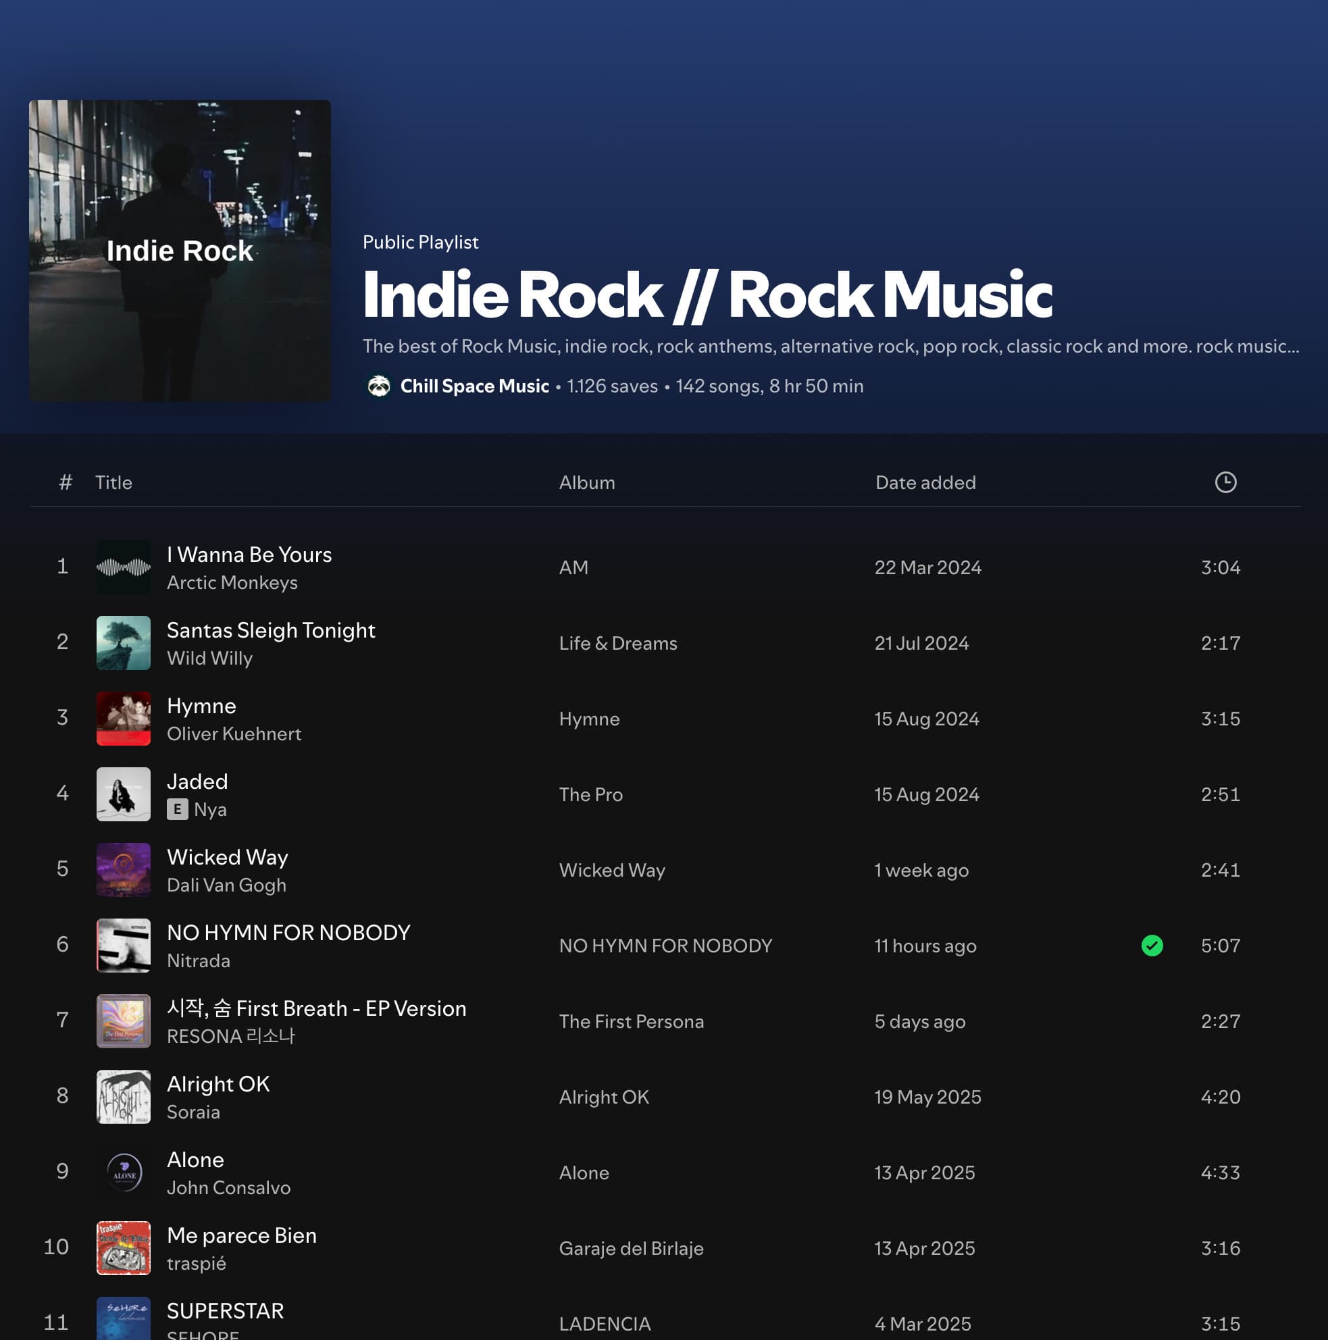Click the playlist title Indie Rock // Rock Music

point(707,295)
